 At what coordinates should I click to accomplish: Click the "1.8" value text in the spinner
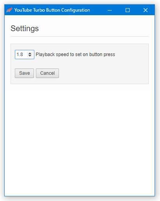coord(20,55)
